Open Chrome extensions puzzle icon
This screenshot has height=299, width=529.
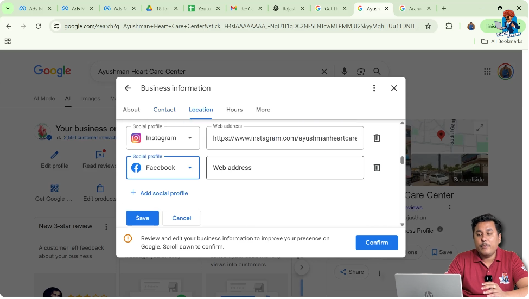pos(449,26)
